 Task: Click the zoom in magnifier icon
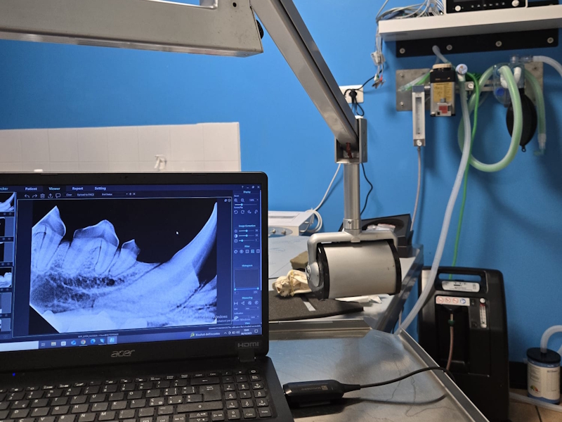pos(235,200)
